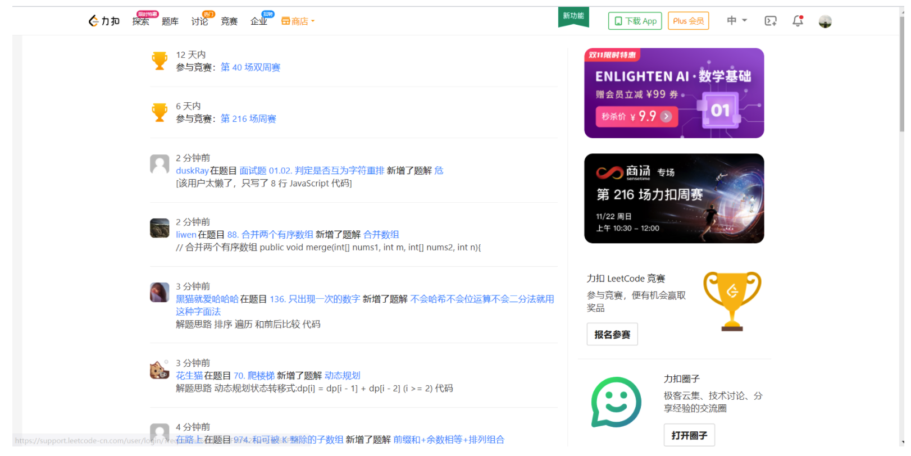
Task: Open the 中 language dropdown
Action: [737, 21]
